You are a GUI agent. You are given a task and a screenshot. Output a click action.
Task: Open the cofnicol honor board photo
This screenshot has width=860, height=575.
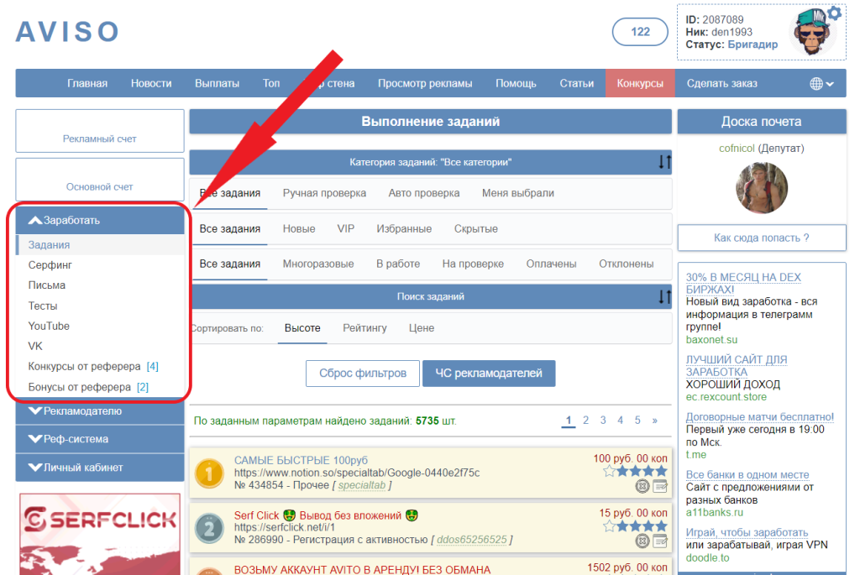pyautogui.click(x=761, y=187)
